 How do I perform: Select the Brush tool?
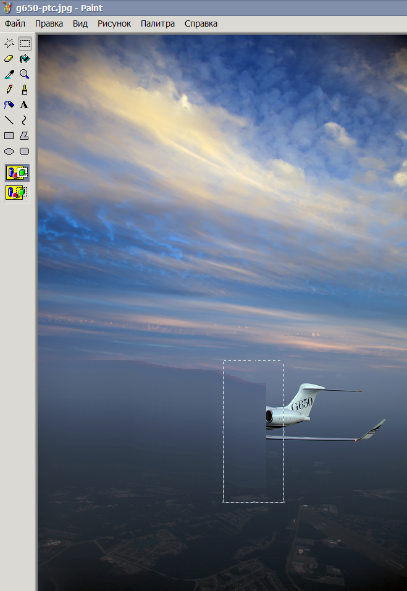click(x=25, y=90)
